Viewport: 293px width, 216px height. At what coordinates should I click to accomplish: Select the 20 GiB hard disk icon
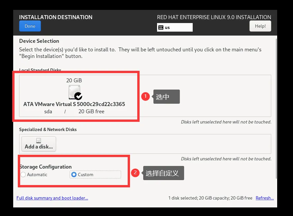coord(74,92)
